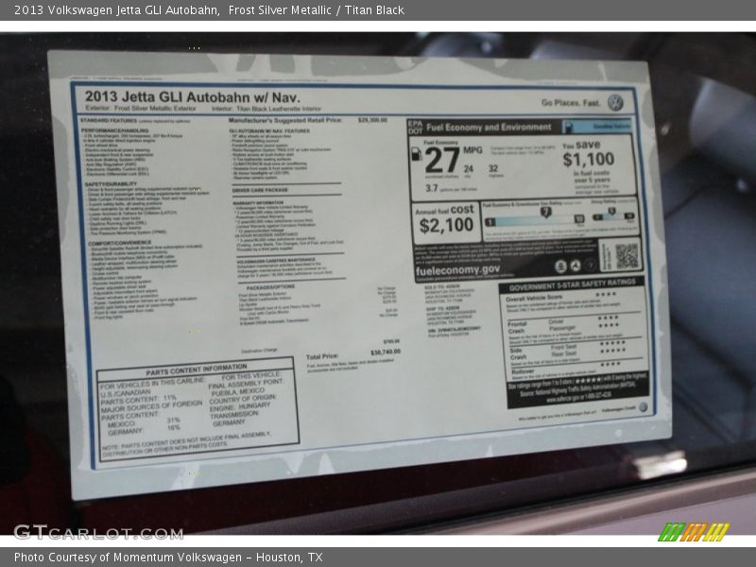Image resolution: width=756 pixels, height=567 pixels.
Task: Click the Fuel Economy and Environment header
Action: 489,127
